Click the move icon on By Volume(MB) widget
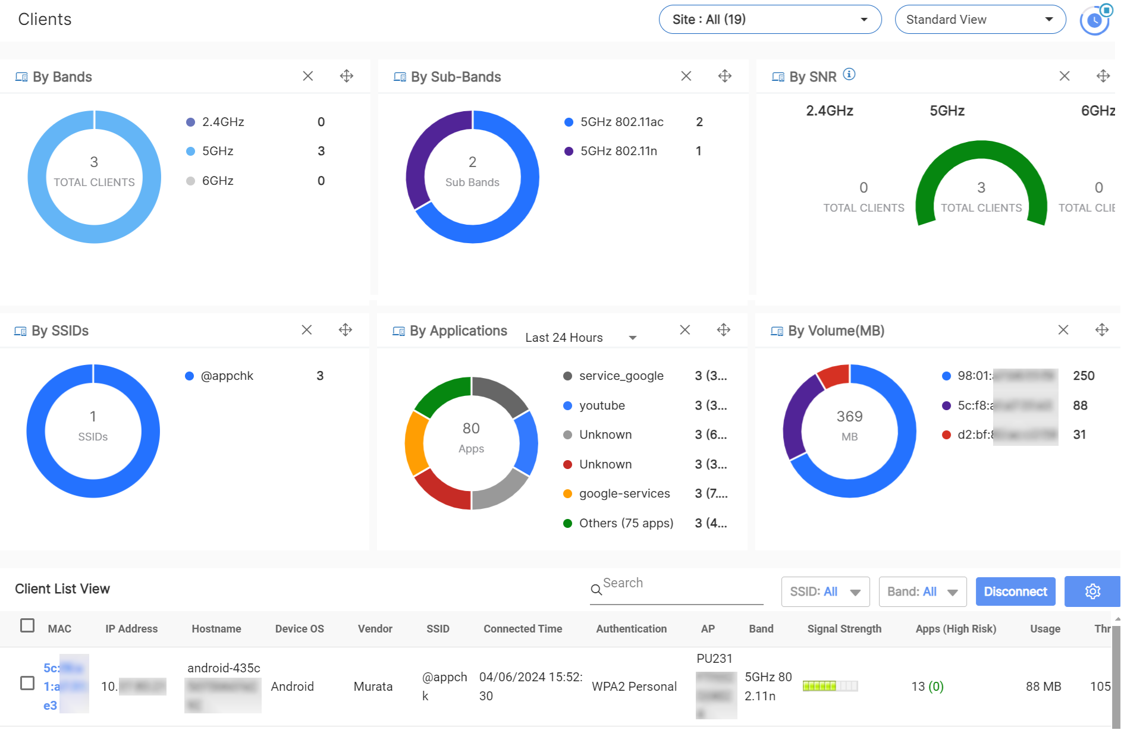Viewport: 1121px width, 730px height. (1102, 330)
